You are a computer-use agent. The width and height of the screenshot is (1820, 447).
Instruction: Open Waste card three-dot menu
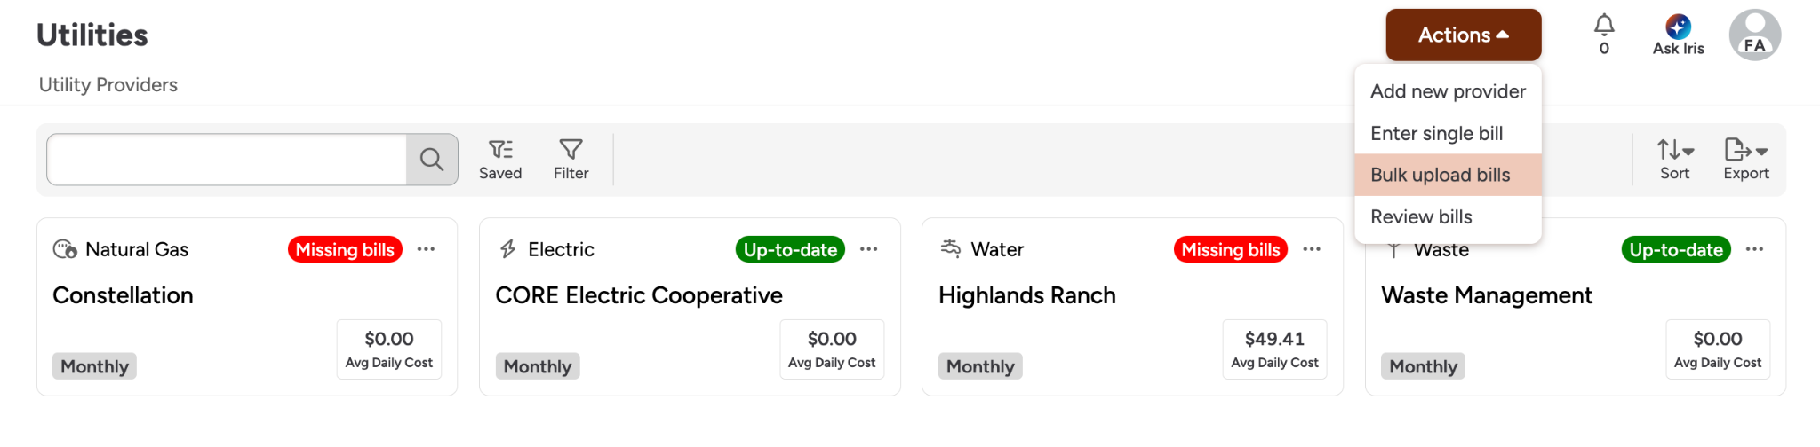(x=1754, y=249)
